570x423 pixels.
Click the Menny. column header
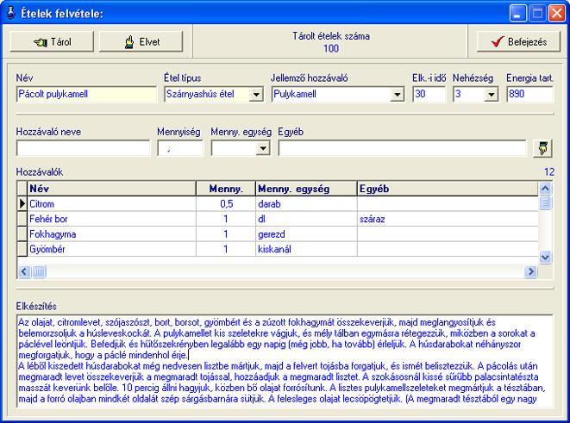(226, 189)
